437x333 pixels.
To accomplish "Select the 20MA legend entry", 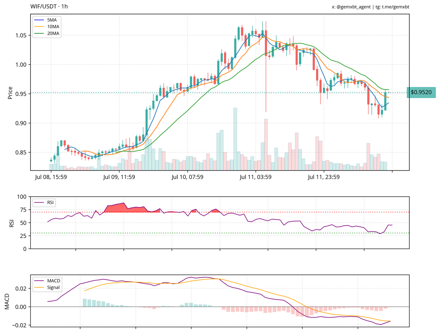I will pyautogui.click(x=47, y=33).
